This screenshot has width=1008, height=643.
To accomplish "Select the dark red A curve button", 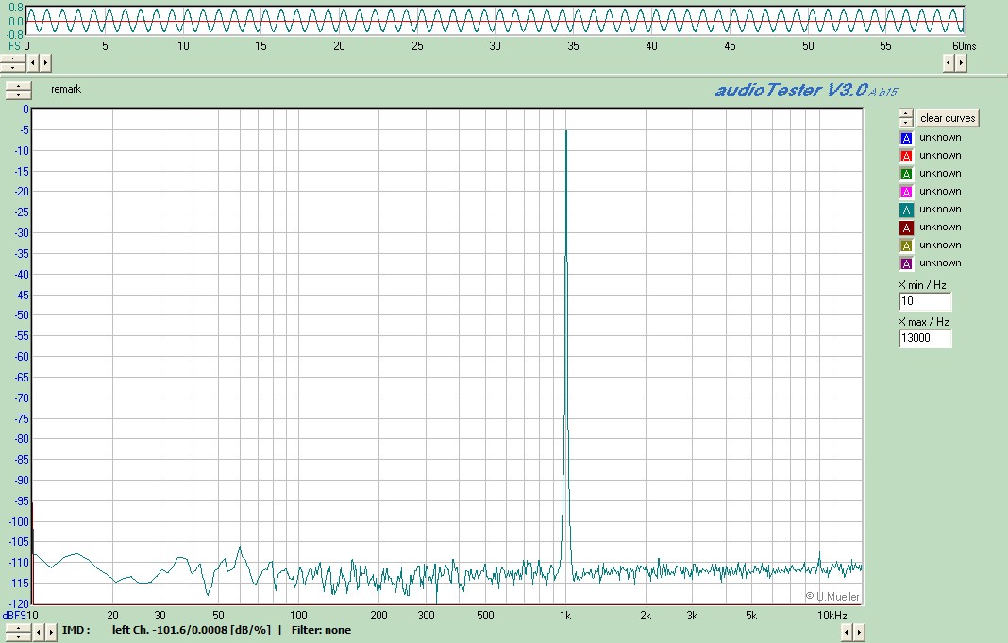I will coord(906,228).
